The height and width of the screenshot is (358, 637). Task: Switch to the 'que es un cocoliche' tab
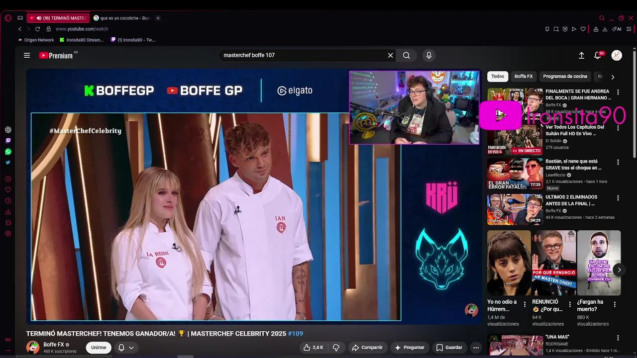click(121, 18)
